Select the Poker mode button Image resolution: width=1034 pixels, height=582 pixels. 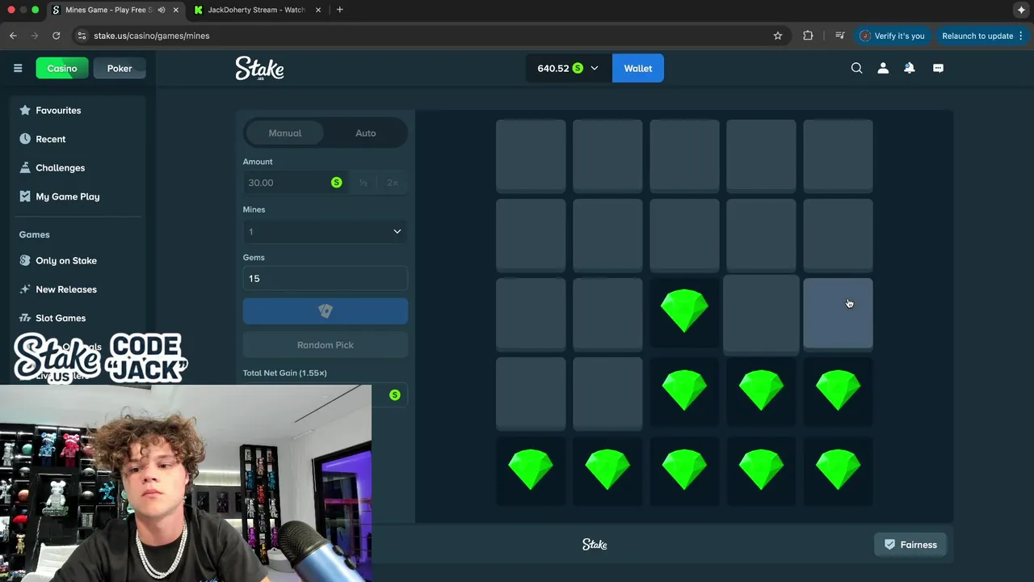(x=120, y=68)
